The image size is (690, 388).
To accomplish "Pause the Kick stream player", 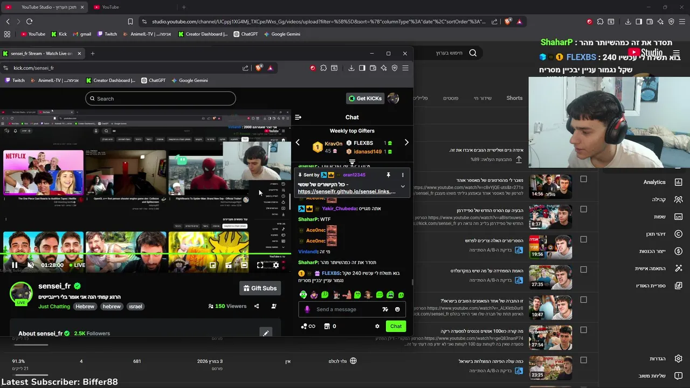I will pos(15,265).
